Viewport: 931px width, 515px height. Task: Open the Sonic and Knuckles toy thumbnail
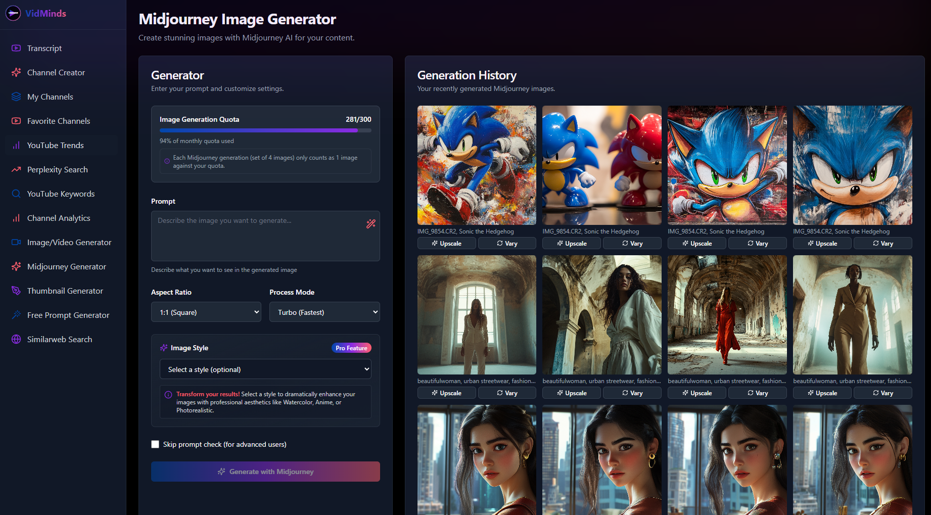(x=602, y=165)
